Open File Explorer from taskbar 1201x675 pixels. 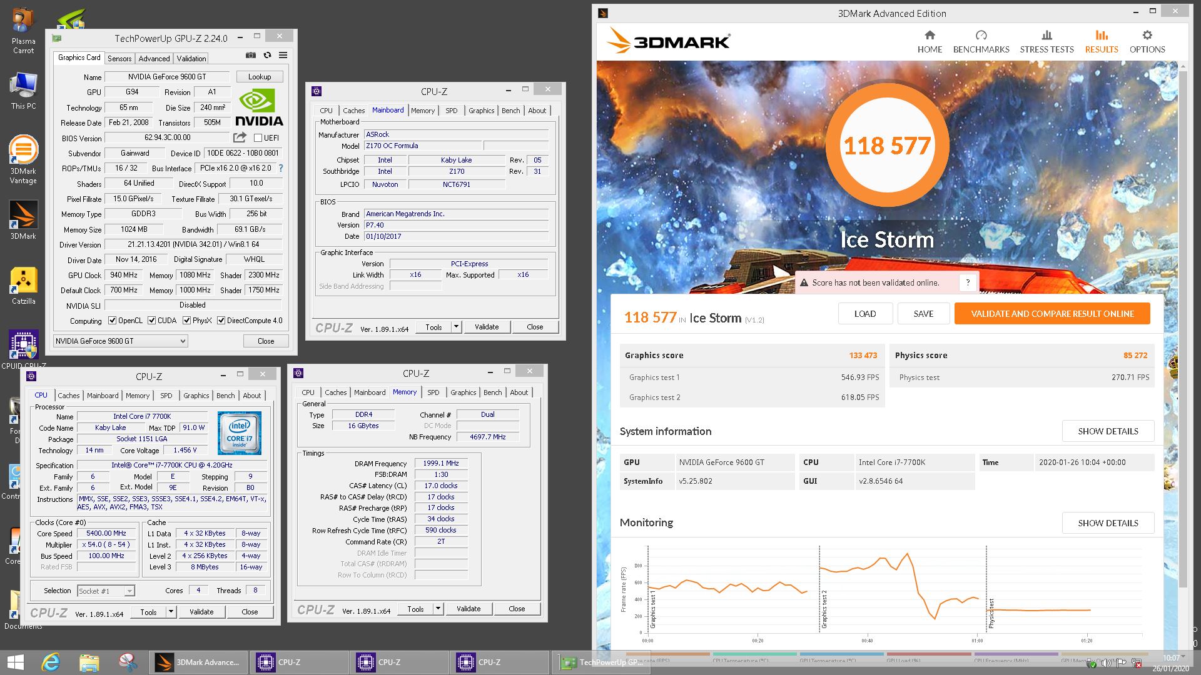click(x=89, y=662)
